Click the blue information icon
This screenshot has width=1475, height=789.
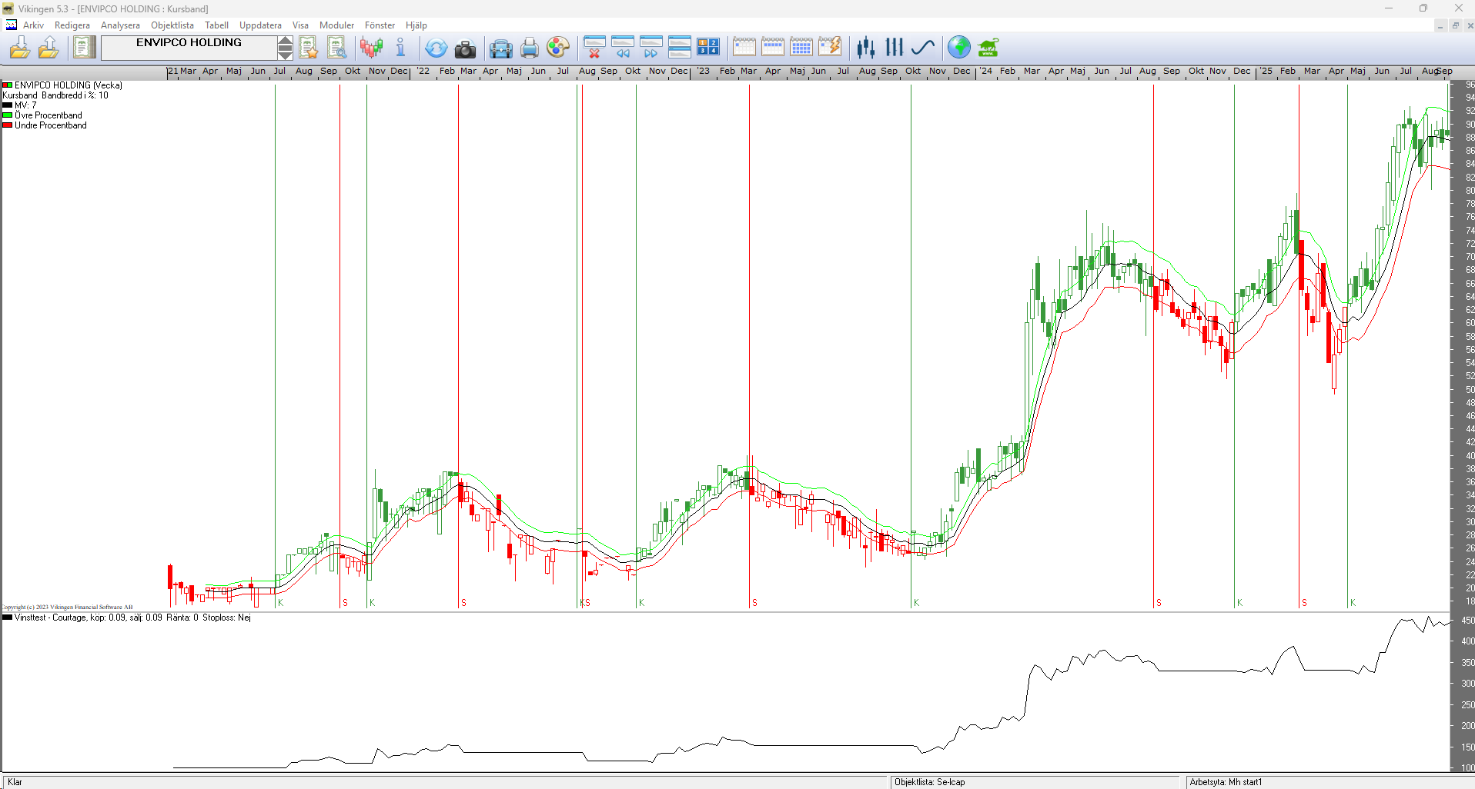pos(400,48)
